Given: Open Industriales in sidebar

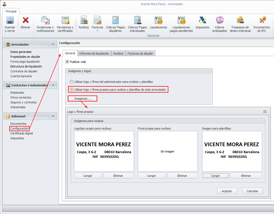Looking at the screenshot, I should 18,107.
